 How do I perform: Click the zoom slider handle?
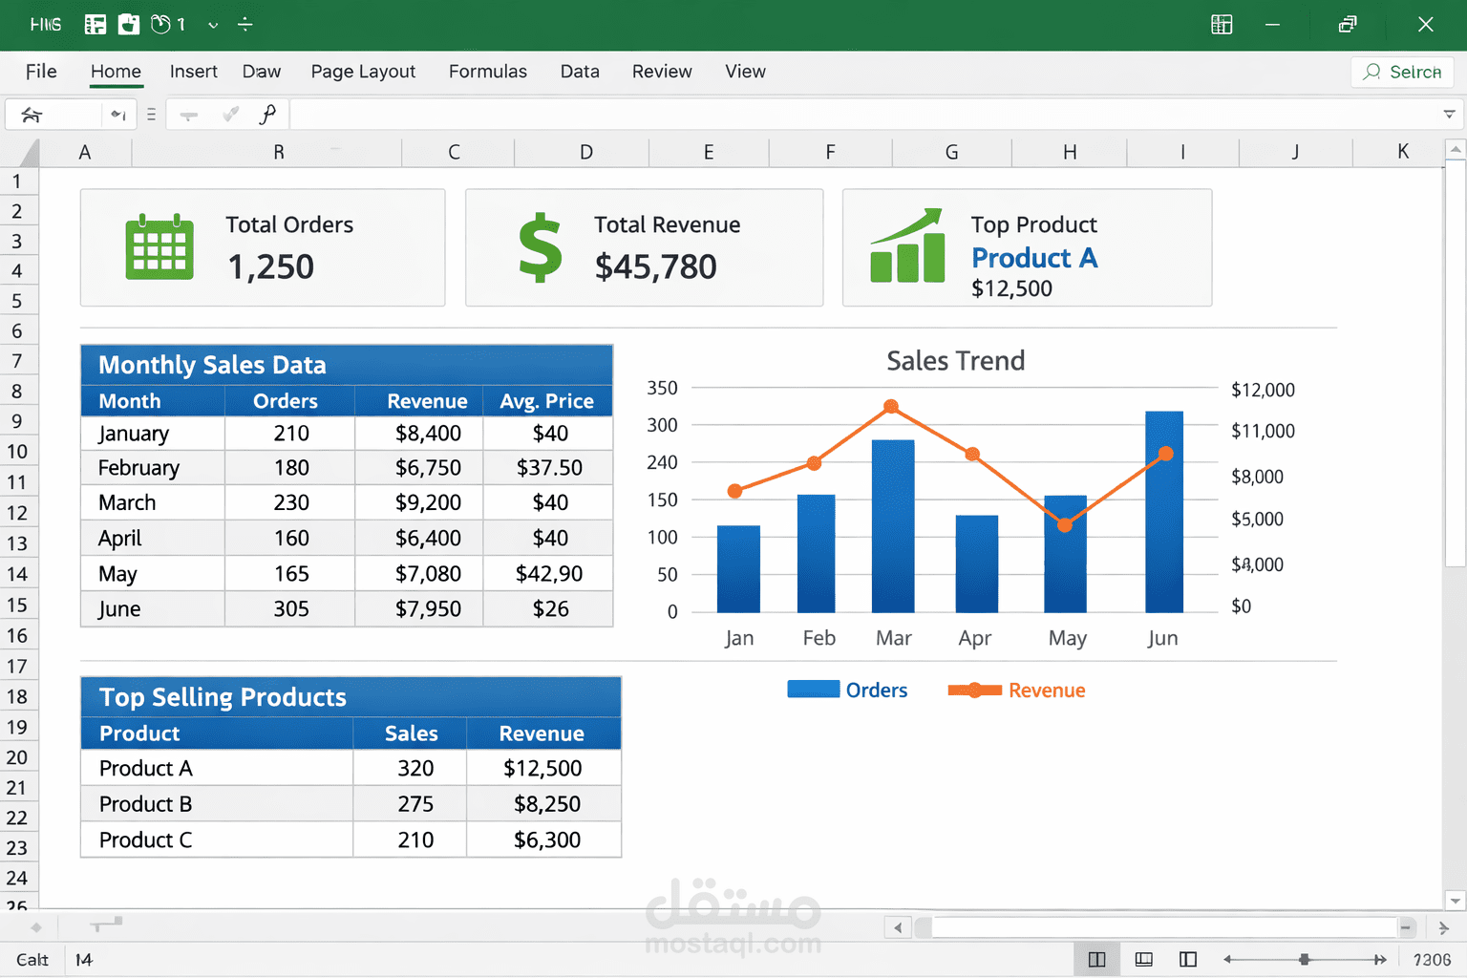(1305, 959)
